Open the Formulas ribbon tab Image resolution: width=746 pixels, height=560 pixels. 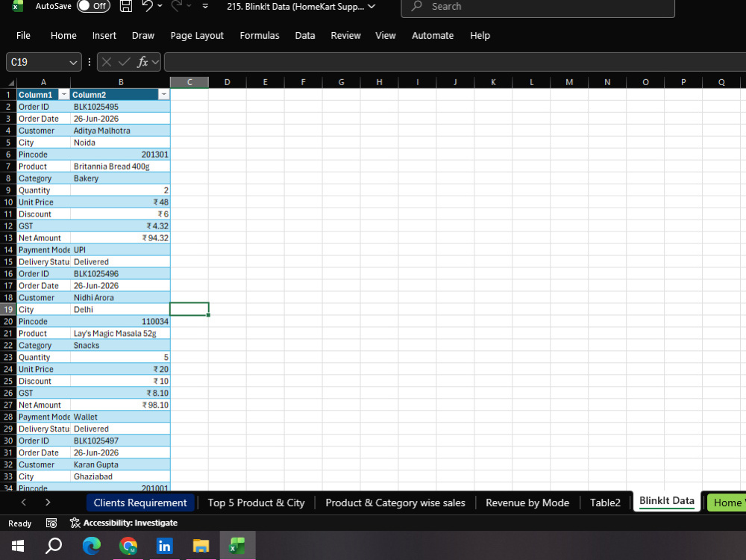[x=260, y=36]
